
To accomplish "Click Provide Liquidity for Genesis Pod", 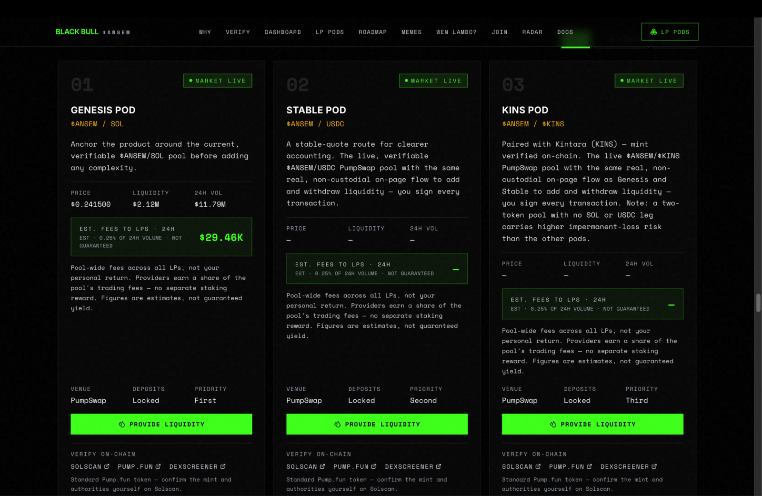I will coord(161,424).
